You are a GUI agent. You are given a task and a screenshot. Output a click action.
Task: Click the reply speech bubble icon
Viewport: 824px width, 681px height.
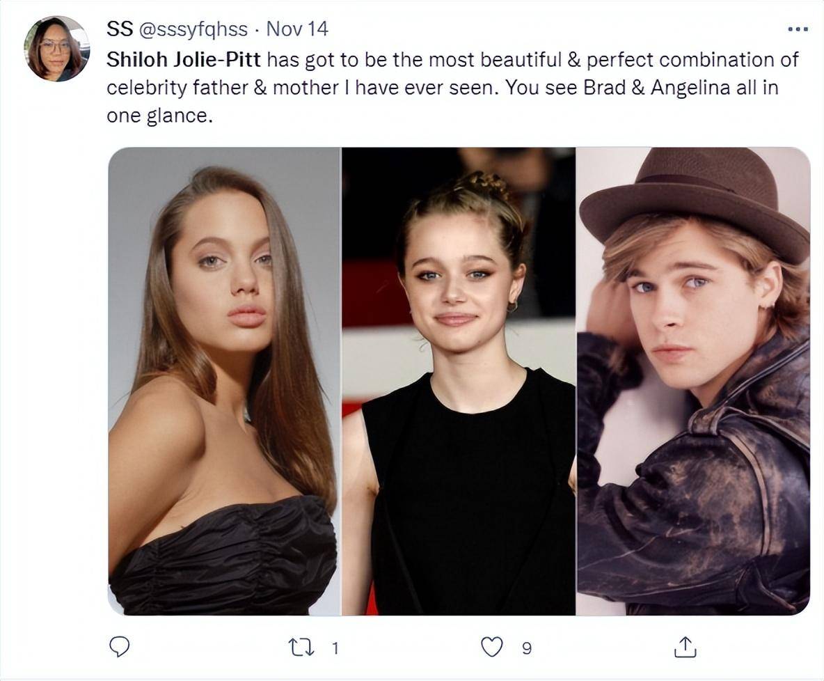coord(120,648)
